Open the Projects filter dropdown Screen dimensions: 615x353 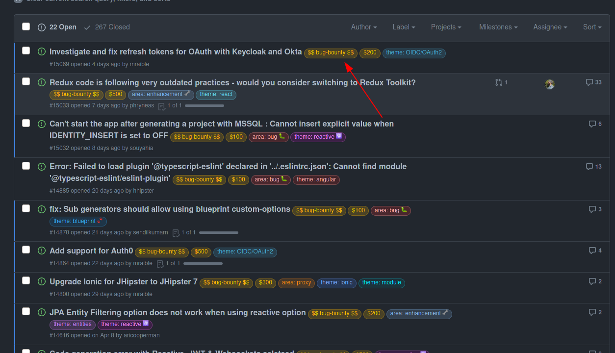(x=446, y=27)
